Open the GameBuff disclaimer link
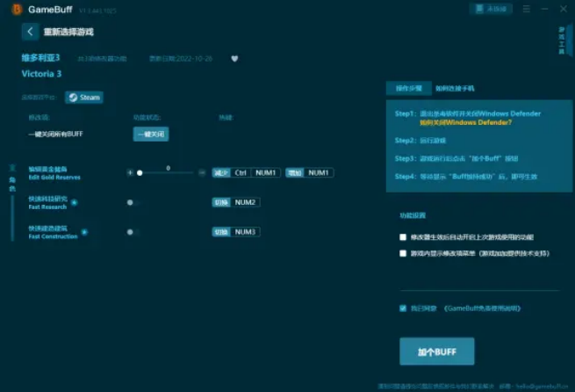This screenshot has width=575, height=392. point(482,309)
